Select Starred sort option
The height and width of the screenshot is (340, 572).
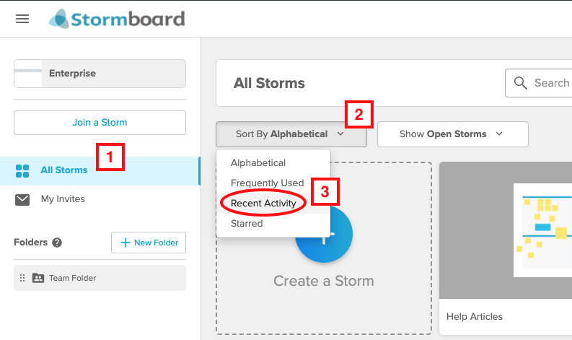tap(247, 223)
